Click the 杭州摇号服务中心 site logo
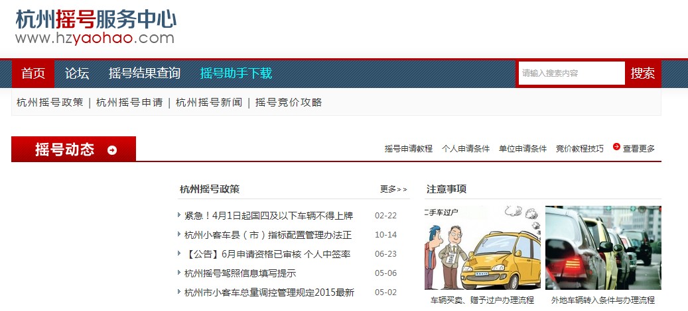 point(96,28)
